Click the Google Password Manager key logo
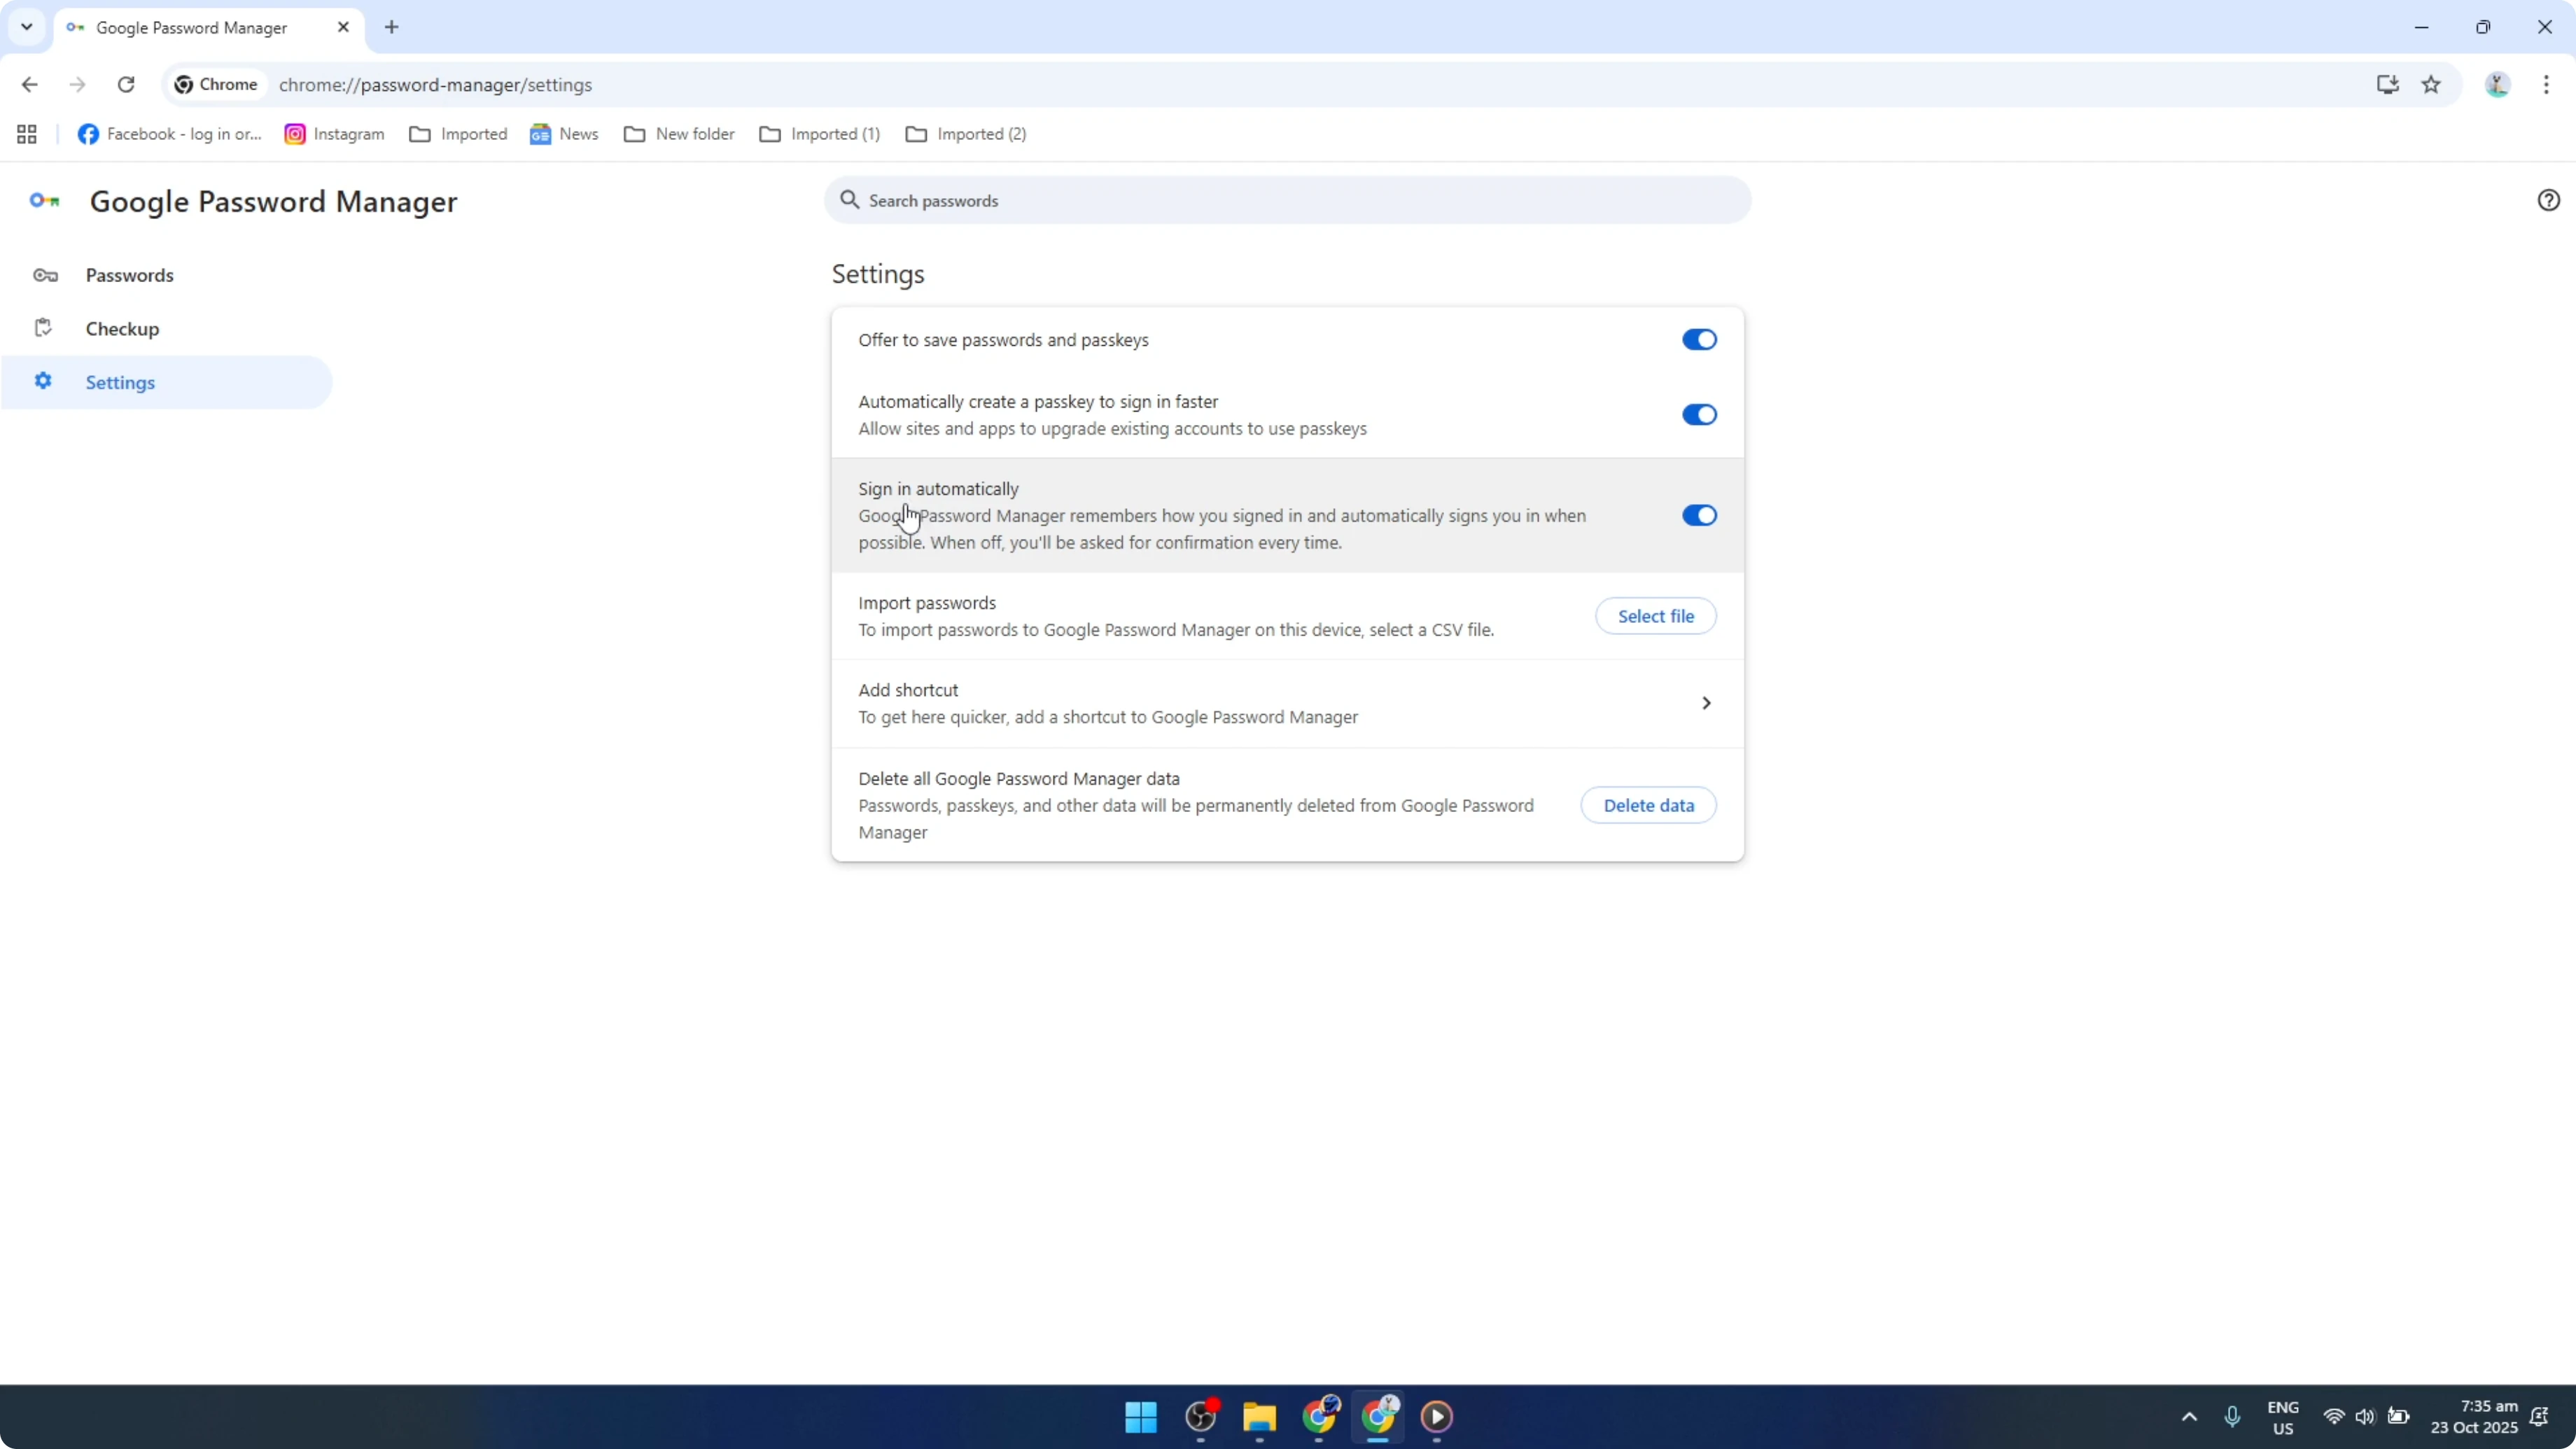Viewport: 2576px width, 1449px height. coord(44,201)
